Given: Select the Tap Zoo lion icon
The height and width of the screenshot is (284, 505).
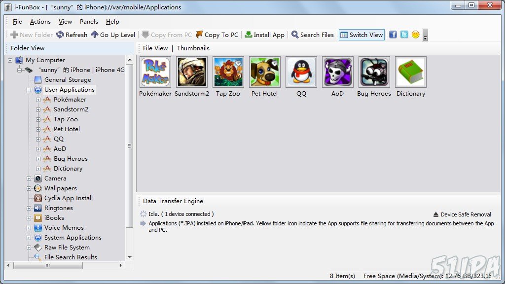Looking at the screenshot, I should point(228,72).
